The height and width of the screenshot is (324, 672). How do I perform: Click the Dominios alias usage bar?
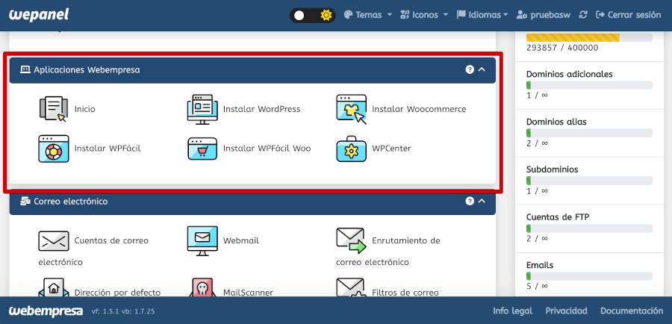point(589,133)
